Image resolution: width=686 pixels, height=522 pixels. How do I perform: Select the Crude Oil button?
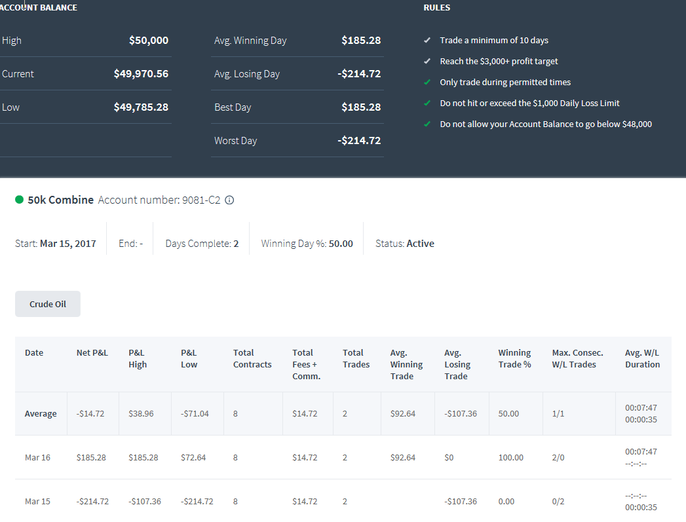[x=48, y=304]
